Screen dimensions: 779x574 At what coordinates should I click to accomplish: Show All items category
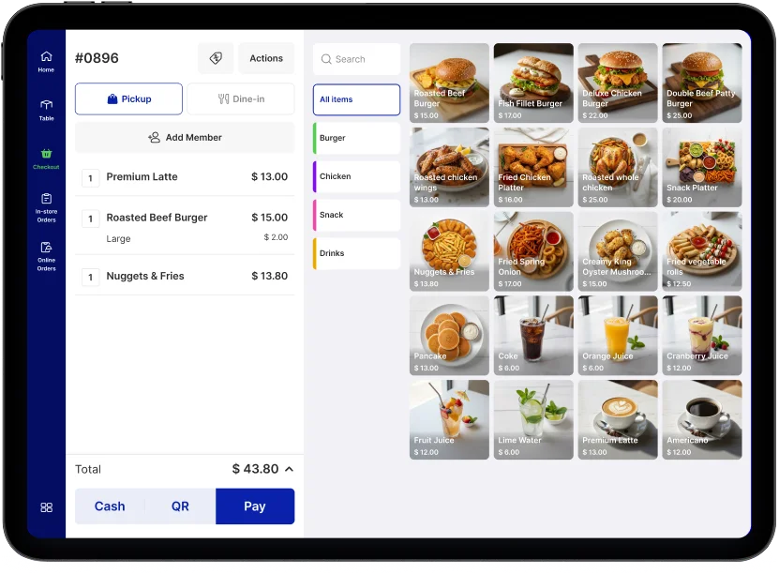coord(356,99)
